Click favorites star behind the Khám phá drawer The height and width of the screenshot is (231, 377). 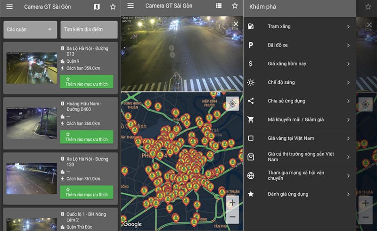coord(368,7)
